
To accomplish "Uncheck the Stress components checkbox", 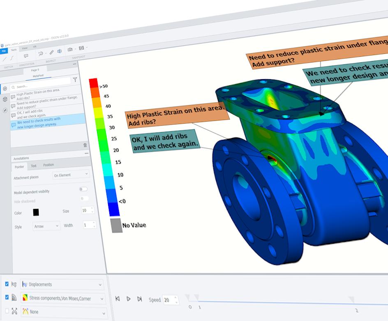I will 7,297.
